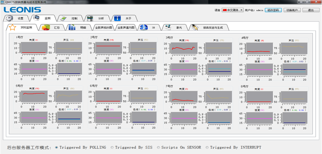
Task: Click the QMC window title icon
Action: coord(2,2)
